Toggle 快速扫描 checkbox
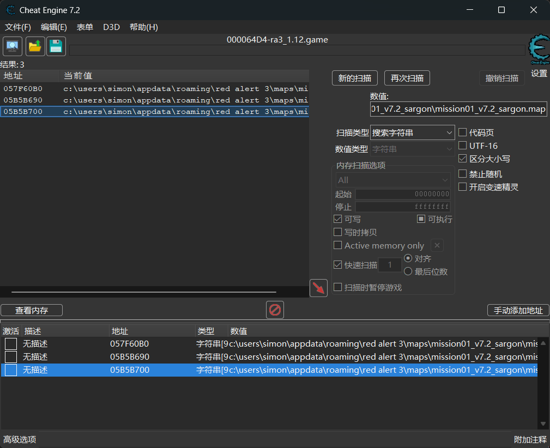This screenshot has width=550, height=448. tap(338, 264)
